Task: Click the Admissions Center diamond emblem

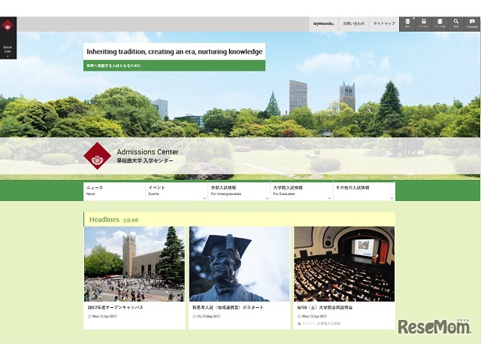Action: tap(97, 156)
